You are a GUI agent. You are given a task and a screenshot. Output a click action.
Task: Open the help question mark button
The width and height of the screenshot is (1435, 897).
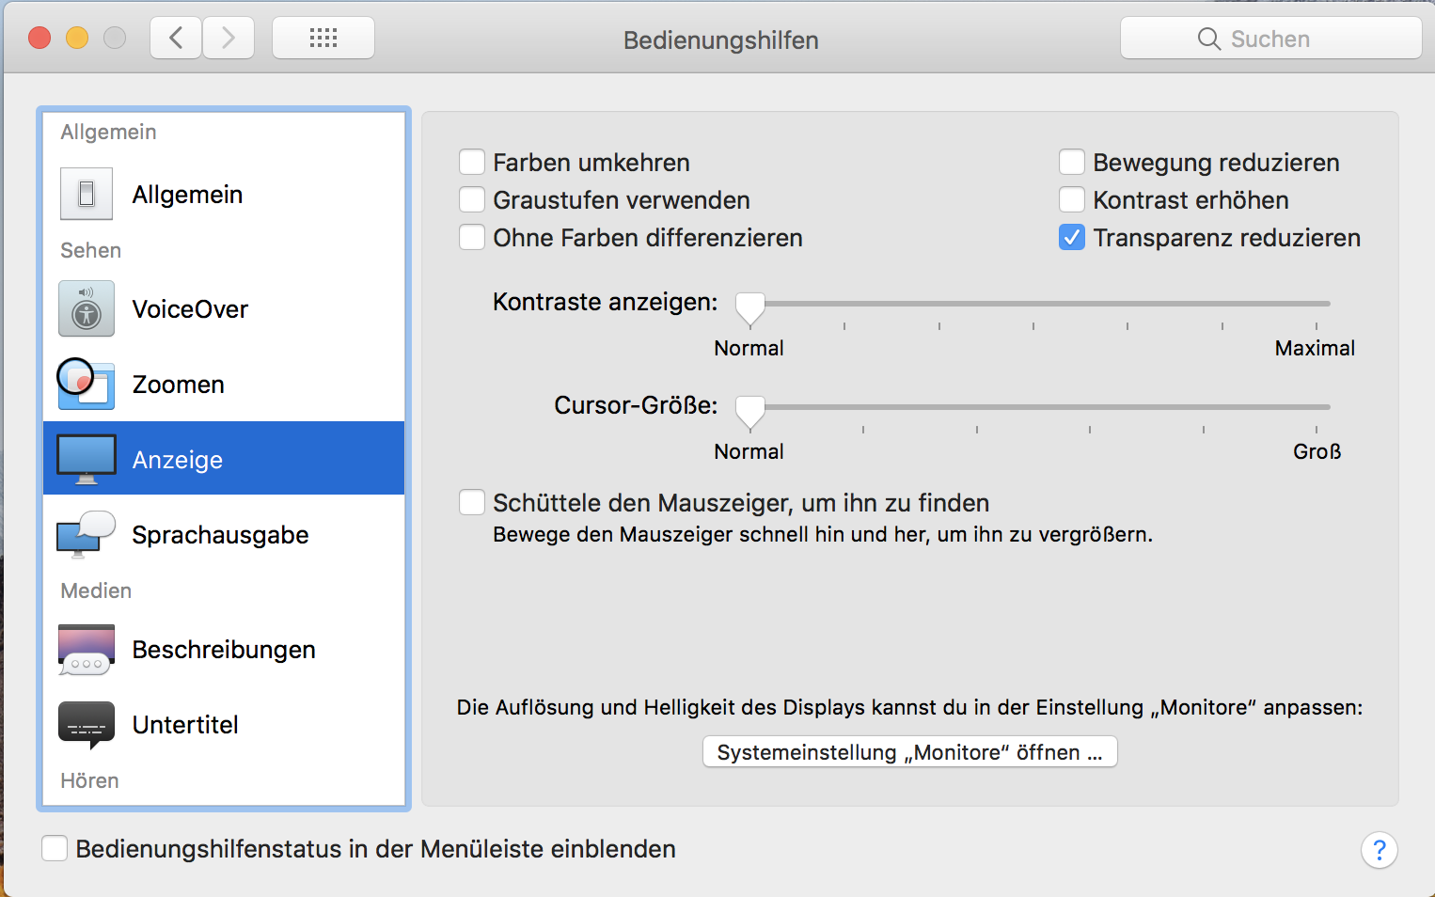click(1379, 850)
